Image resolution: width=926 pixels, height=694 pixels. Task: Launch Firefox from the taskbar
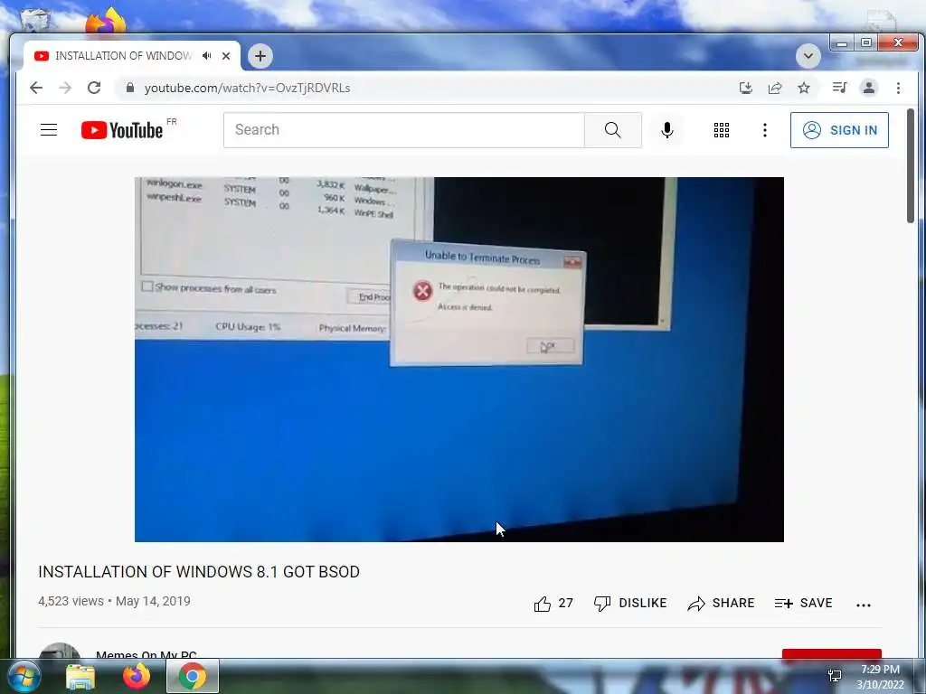(x=137, y=676)
